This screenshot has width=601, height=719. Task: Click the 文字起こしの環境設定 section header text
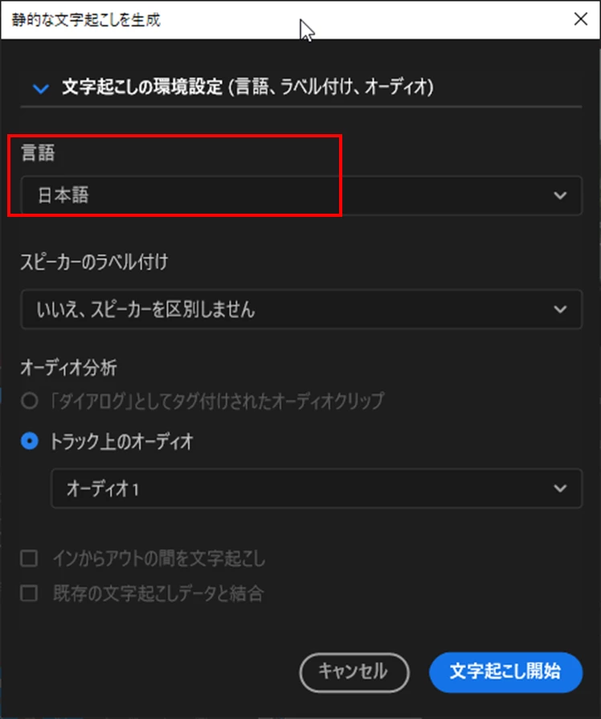(247, 87)
